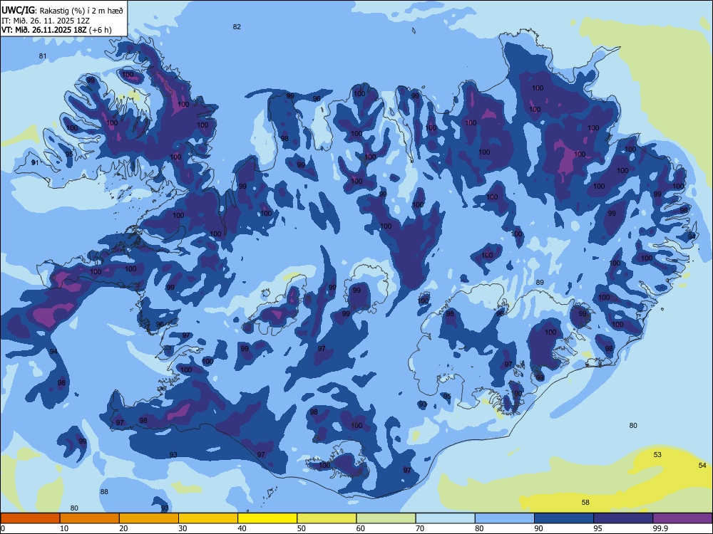This screenshot has width=713, height=534.
Task: Click the 20–30 amber legend swatch
Action: (149, 518)
